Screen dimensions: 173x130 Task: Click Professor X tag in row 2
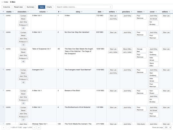(23, 42)
